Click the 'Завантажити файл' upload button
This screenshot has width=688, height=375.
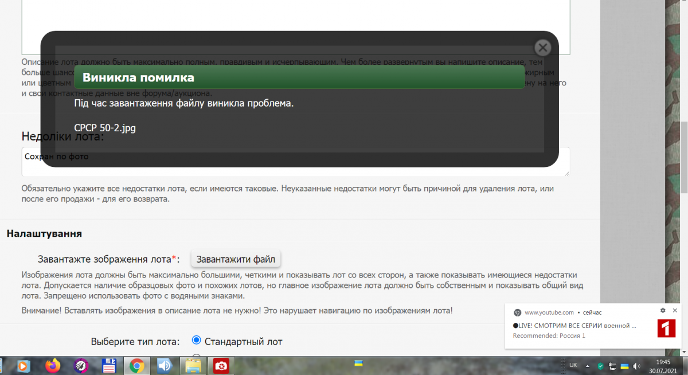236,259
